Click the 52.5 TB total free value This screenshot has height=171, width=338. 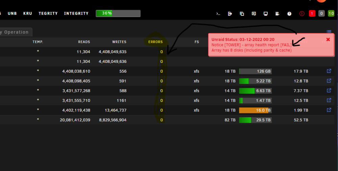click(x=301, y=120)
